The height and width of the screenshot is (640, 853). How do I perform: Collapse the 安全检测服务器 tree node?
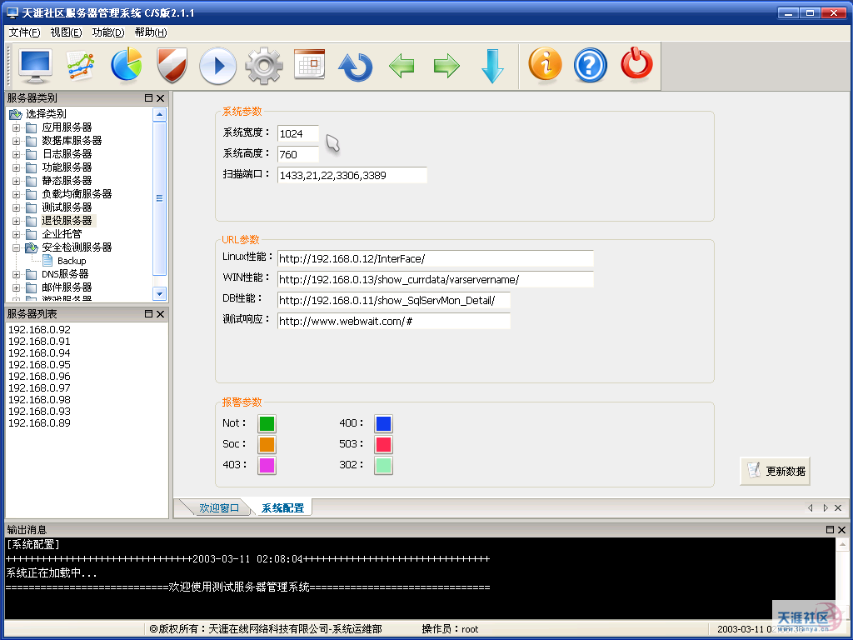point(16,247)
